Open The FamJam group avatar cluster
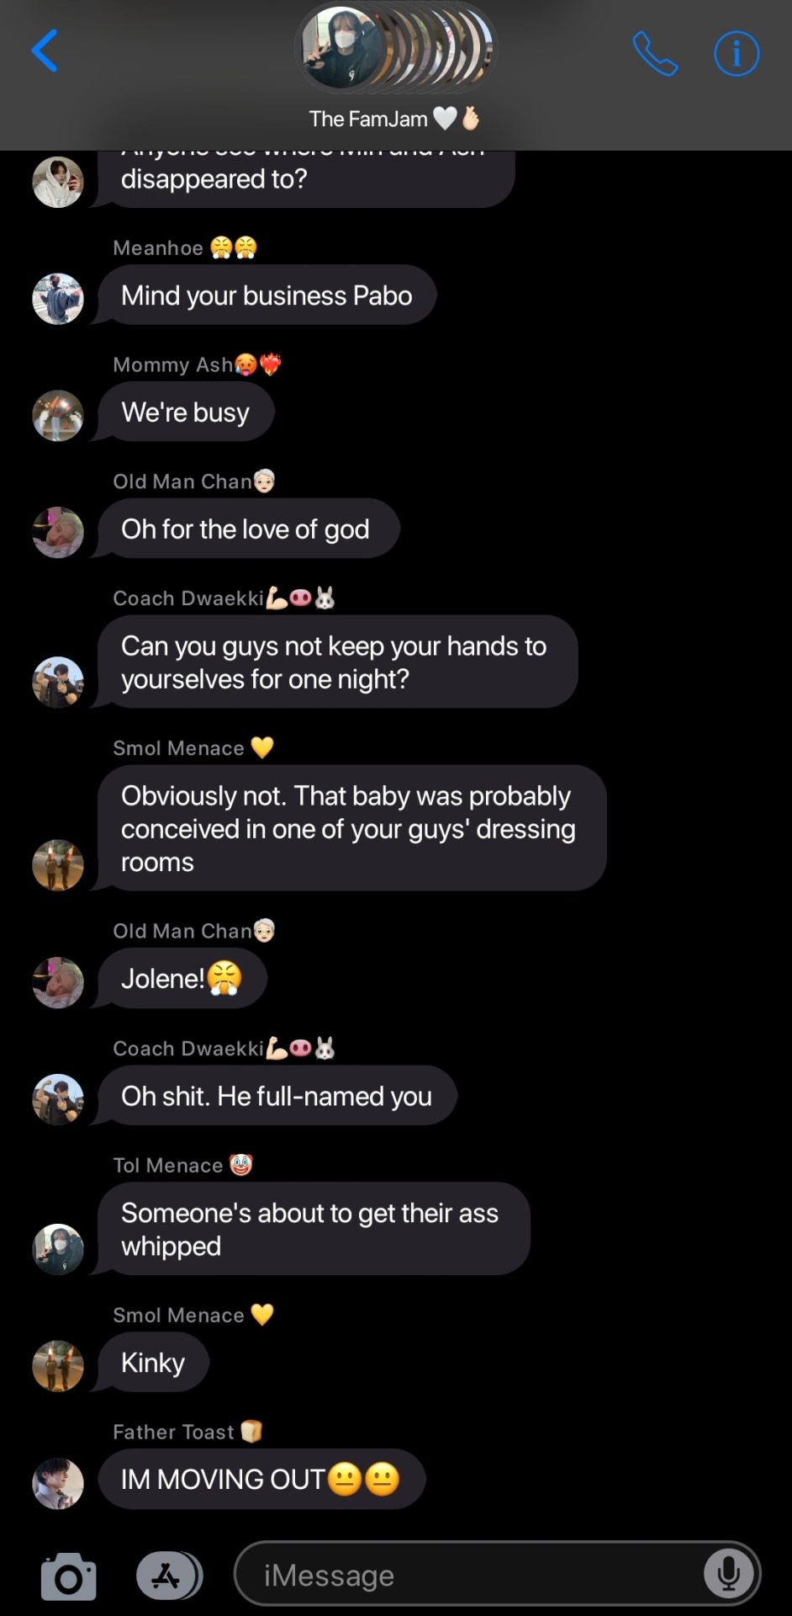The image size is (792, 1616). tap(396, 49)
